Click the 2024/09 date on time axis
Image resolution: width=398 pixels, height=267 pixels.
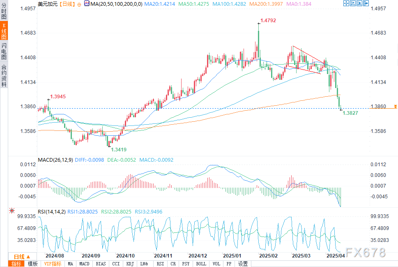click(91, 256)
